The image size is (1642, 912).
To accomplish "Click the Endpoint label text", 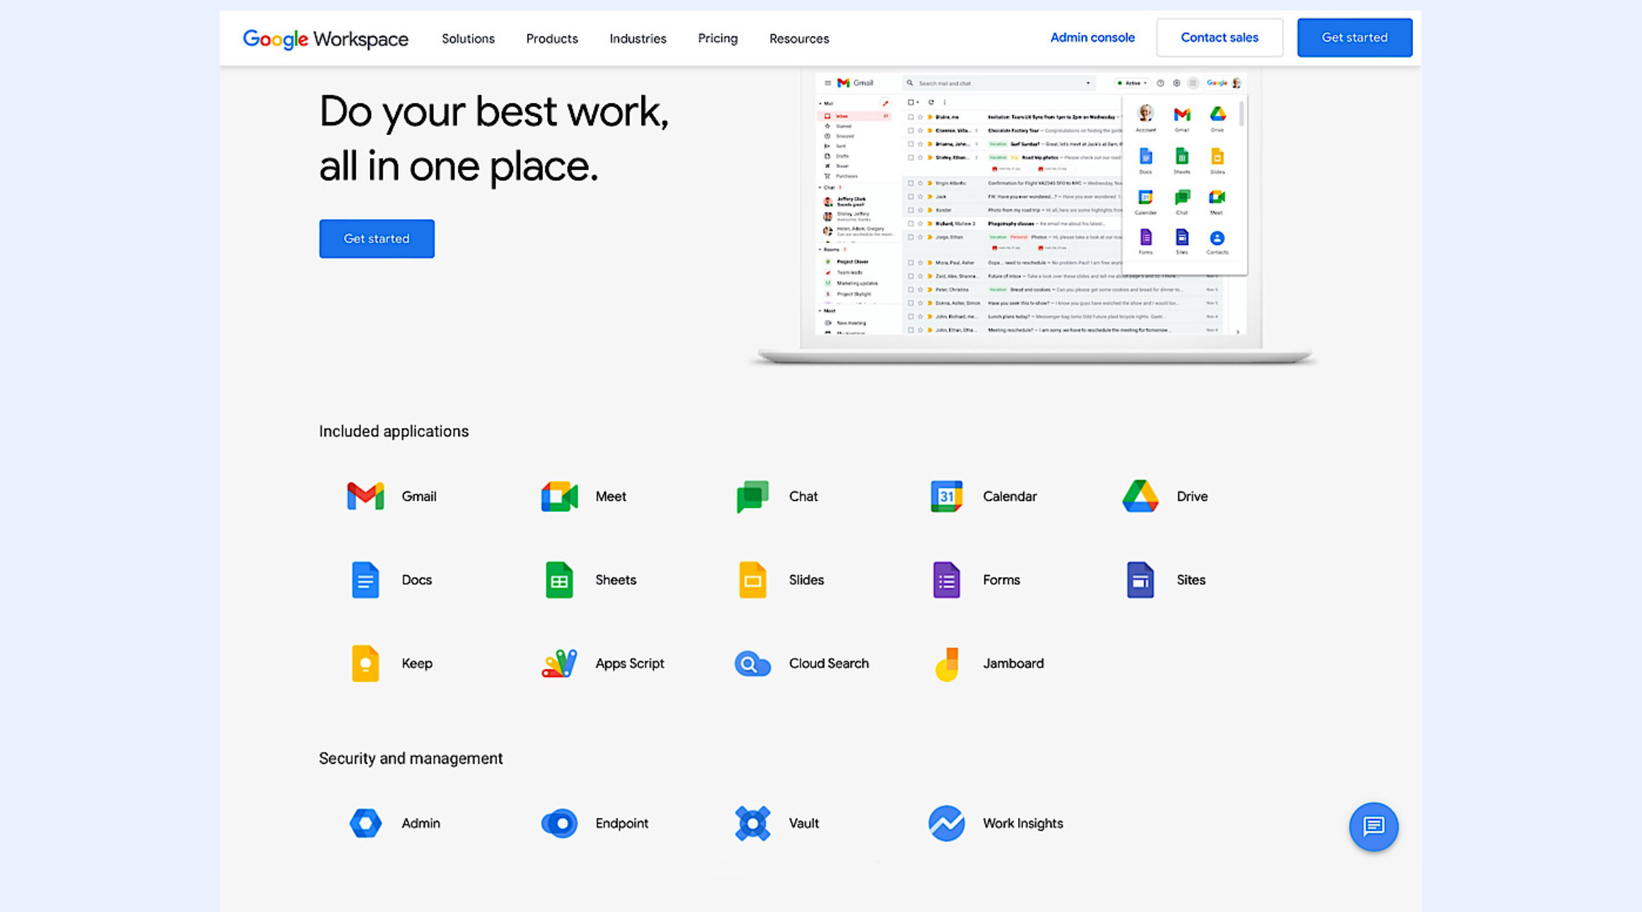I will [x=622, y=823].
